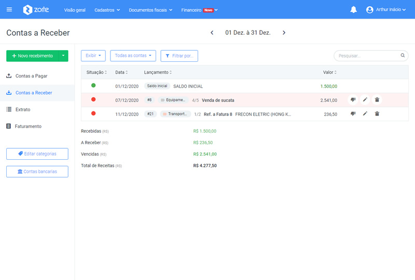Advance to next month with right arrow
The image size is (415, 280).
[x=284, y=33]
